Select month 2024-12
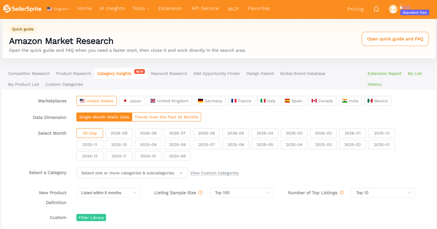437x229 pixels. click(90, 156)
